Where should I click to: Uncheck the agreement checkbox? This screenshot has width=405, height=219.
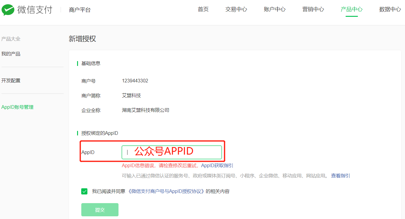(84, 191)
